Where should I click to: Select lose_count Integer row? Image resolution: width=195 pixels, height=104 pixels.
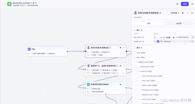[148, 81]
